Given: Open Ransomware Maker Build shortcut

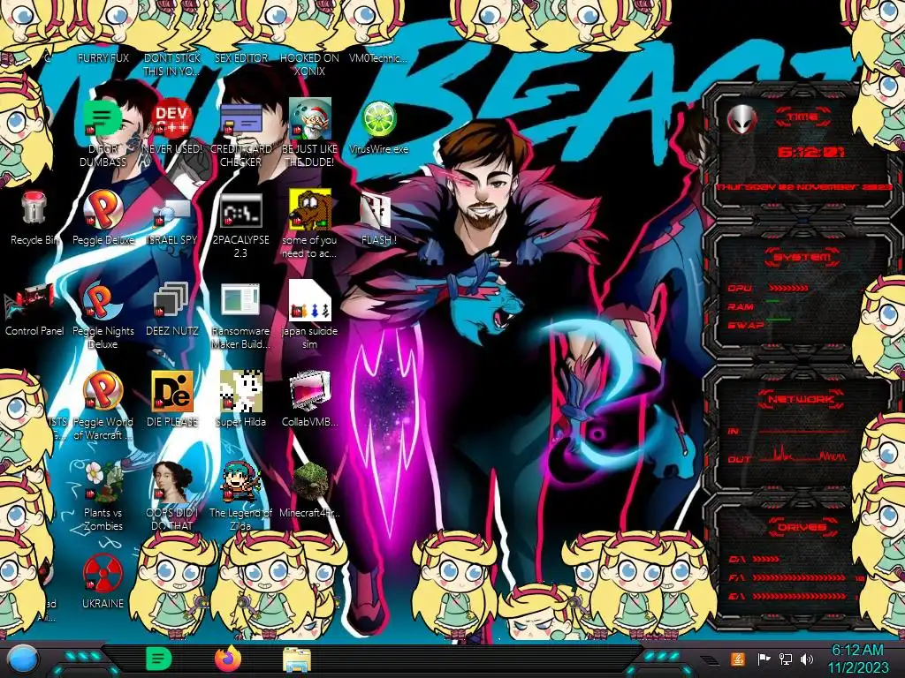Looking at the screenshot, I should click(x=240, y=300).
